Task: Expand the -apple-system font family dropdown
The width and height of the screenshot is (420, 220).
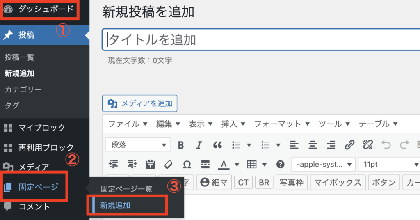Action: coord(323,165)
